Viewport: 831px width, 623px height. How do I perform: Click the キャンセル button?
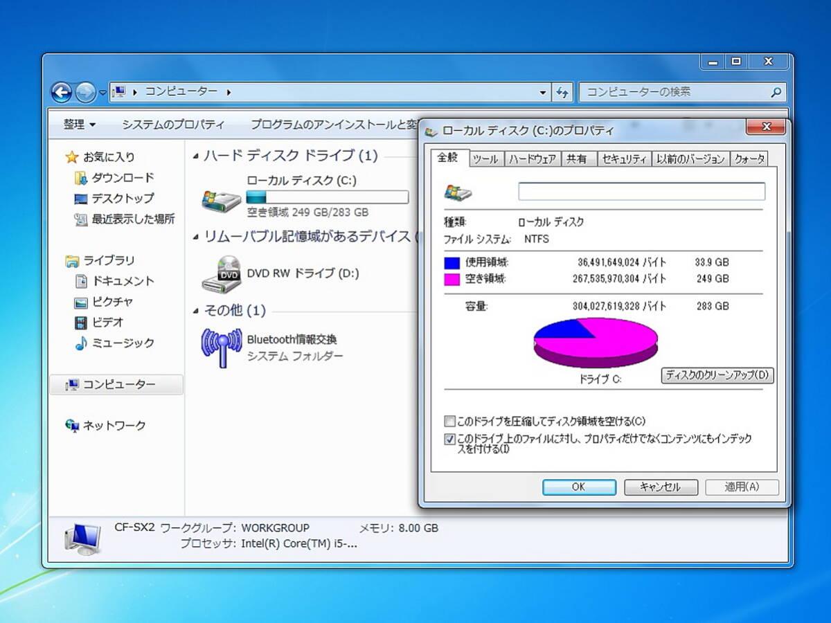click(x=660, y=487)
